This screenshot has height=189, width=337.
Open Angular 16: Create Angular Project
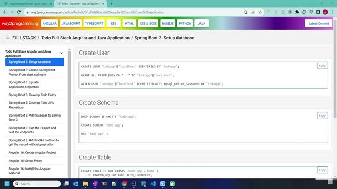tap(35, 153)
